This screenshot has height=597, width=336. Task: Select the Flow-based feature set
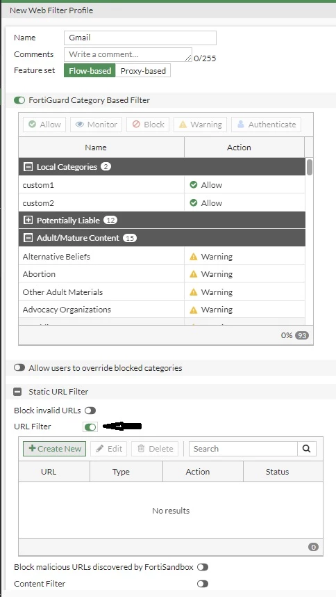pyautogui.click(x=90, y=71)
